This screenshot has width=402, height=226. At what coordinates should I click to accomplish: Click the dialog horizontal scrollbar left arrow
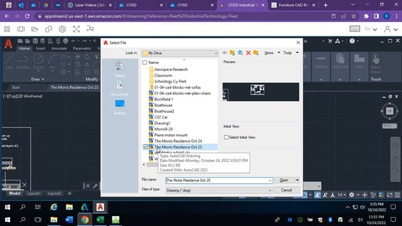pos(144,164)
